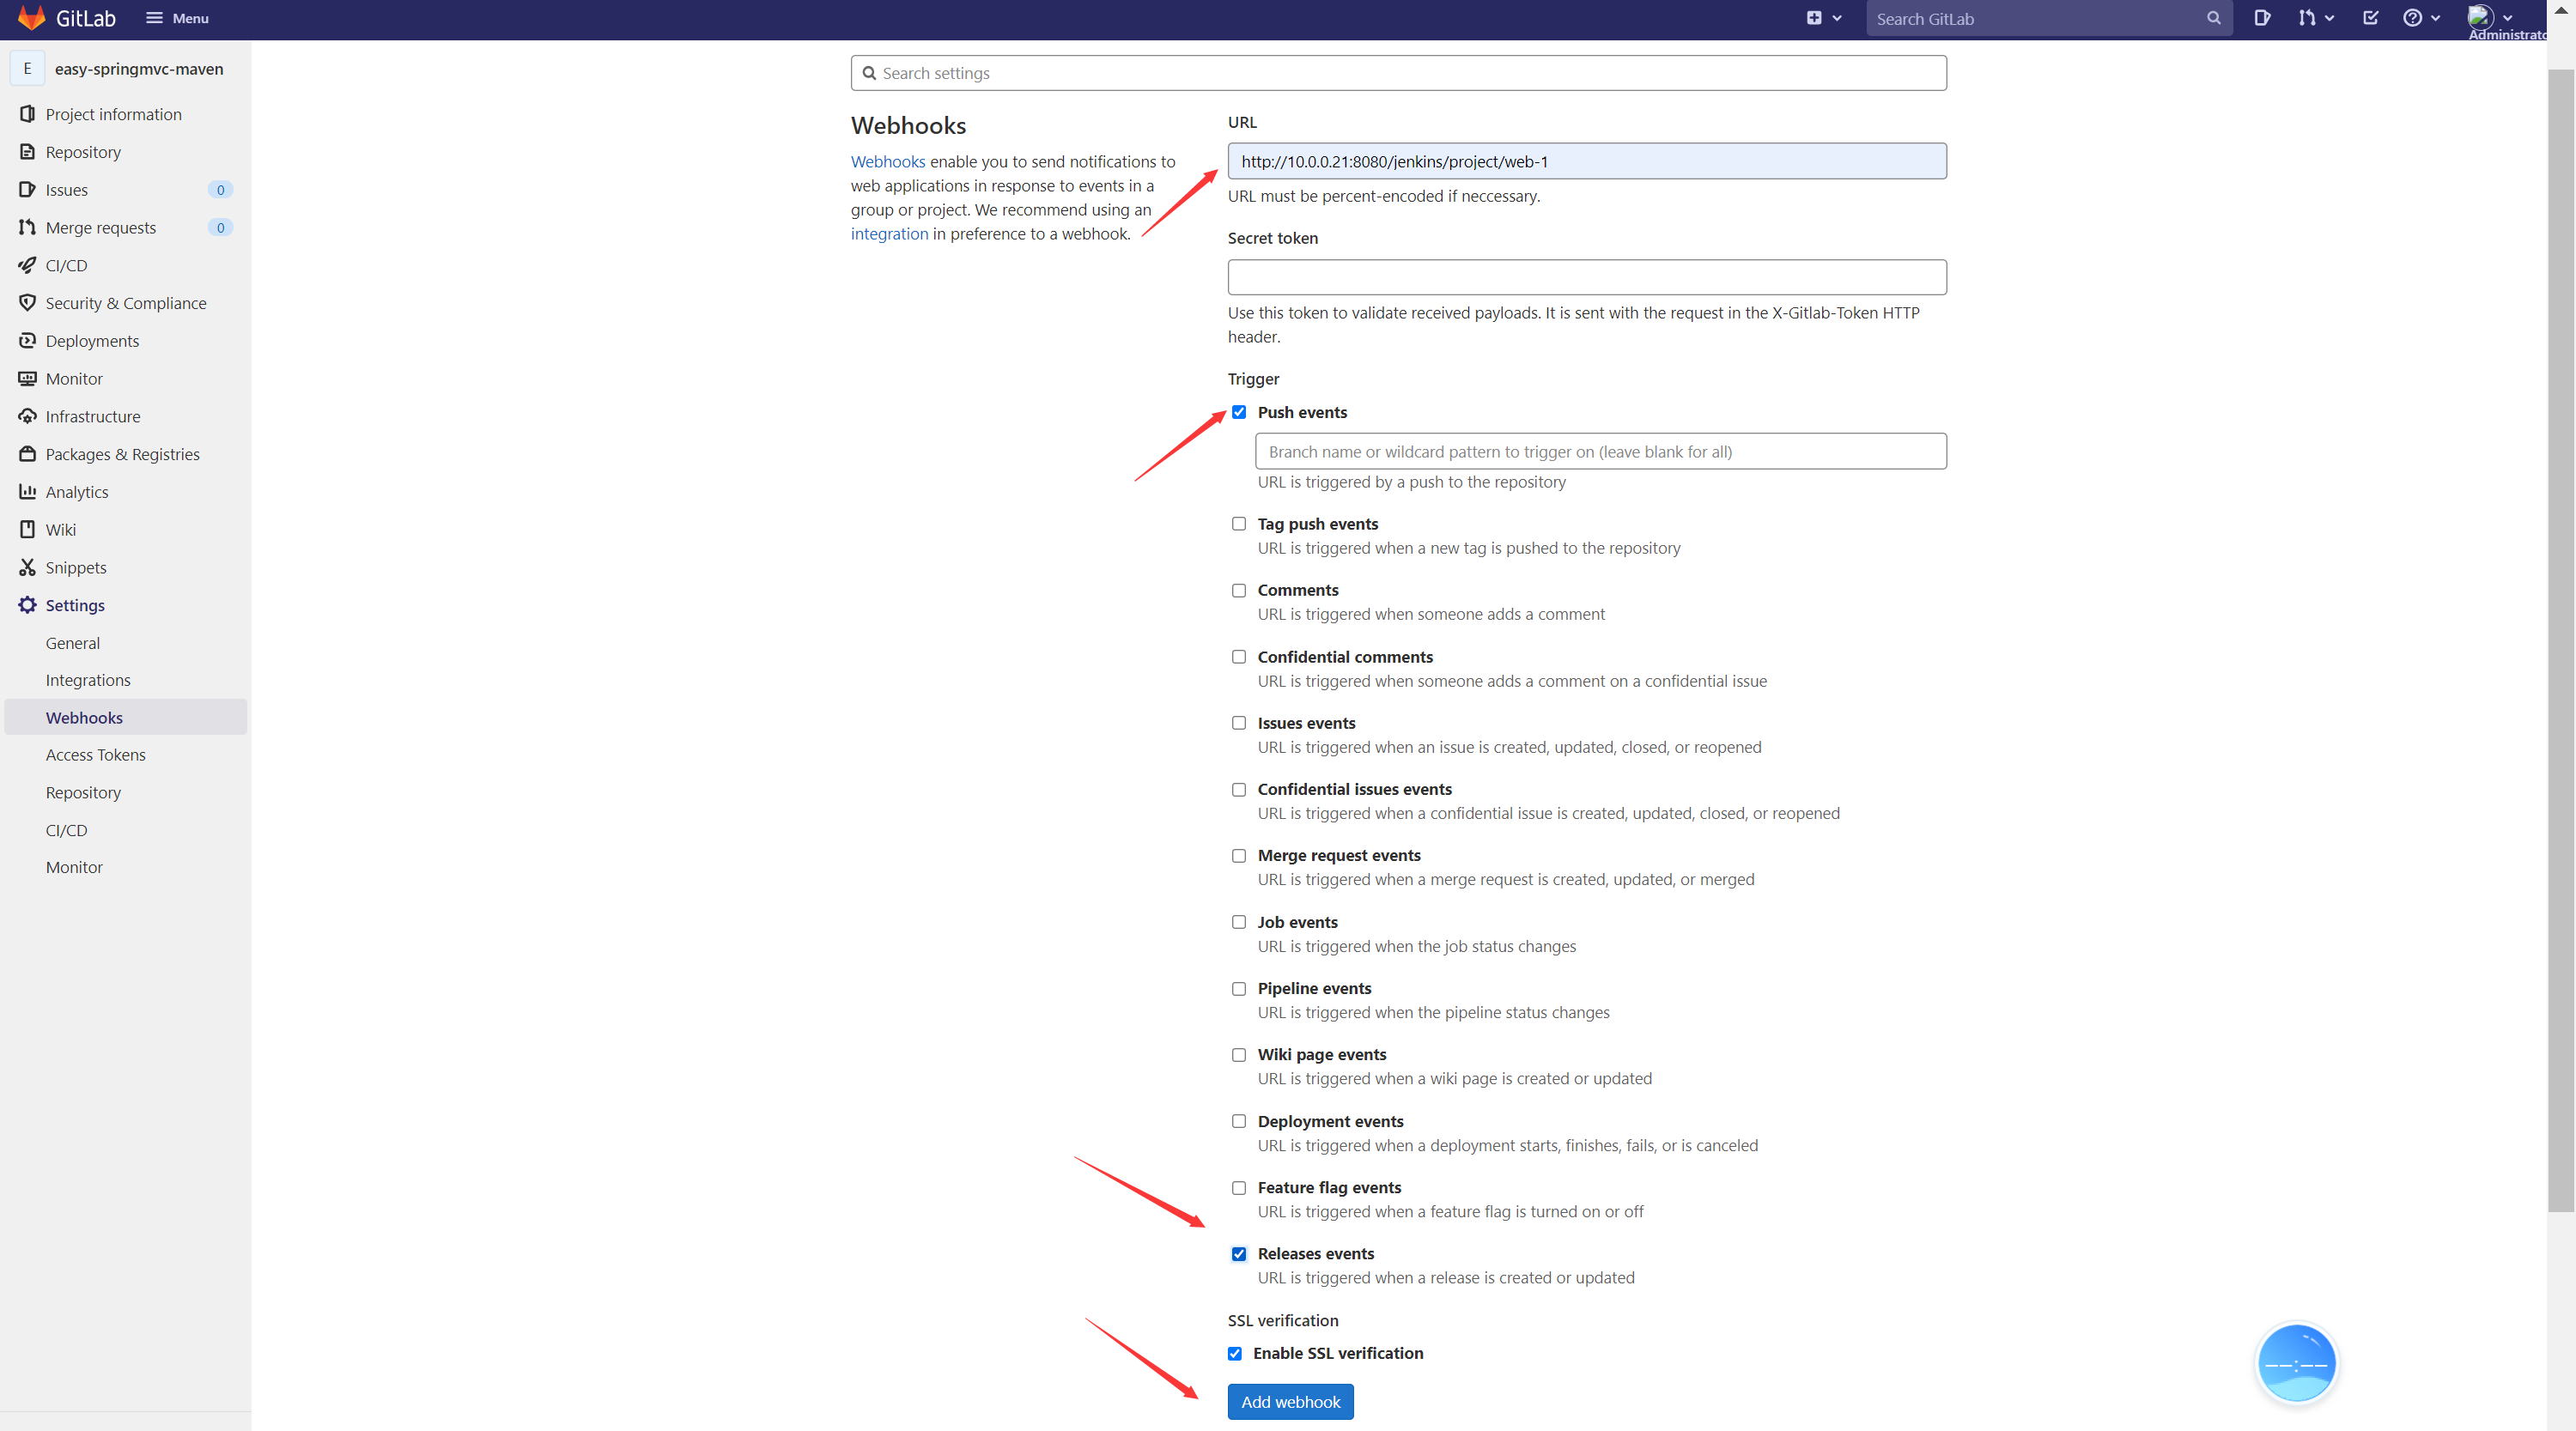Click the Security & Compliance icon
The width and height of the screenshot is (2576, 1431).
click(x=28, y=301)
